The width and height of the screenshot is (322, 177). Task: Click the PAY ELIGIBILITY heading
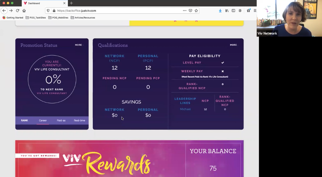pos(205,56)
